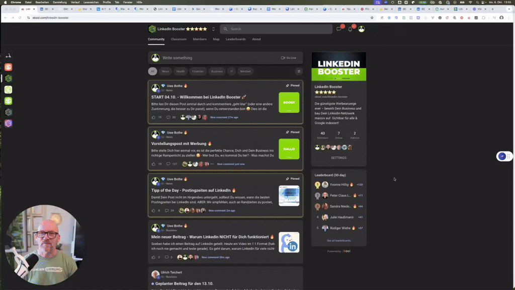
Task: Open the feed sort filter icon
Action: coord(299,71)
